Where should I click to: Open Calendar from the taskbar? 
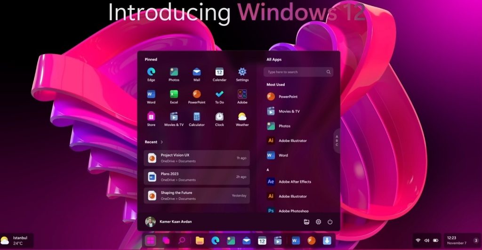click(262, 241)
